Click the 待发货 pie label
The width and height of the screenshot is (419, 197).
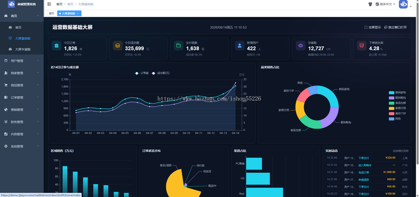(x=207, y=172)
